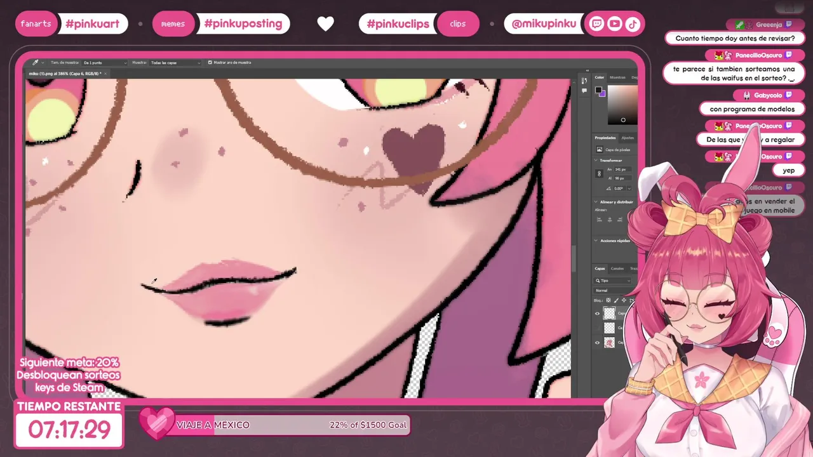
Task: Collapse the panel dock with double-arrow icon
Action: (588, 70)
